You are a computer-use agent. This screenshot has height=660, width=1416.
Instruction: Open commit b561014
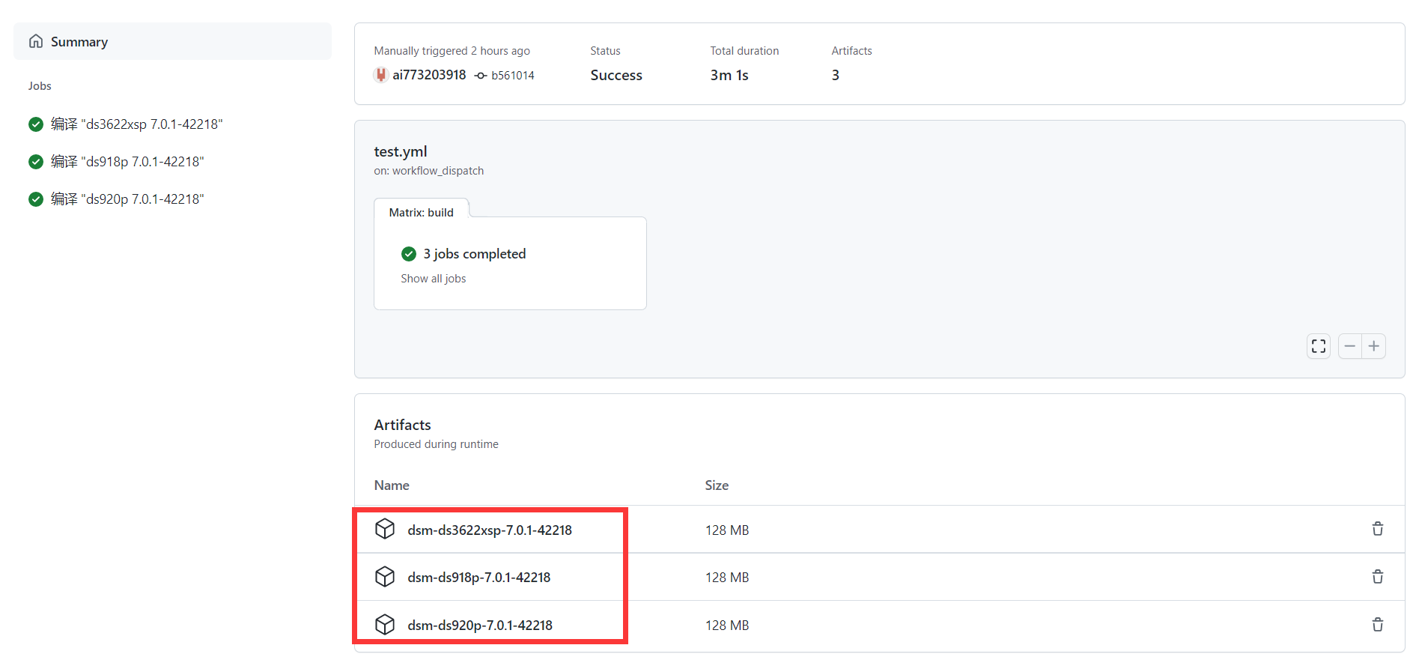coord(513,76)
